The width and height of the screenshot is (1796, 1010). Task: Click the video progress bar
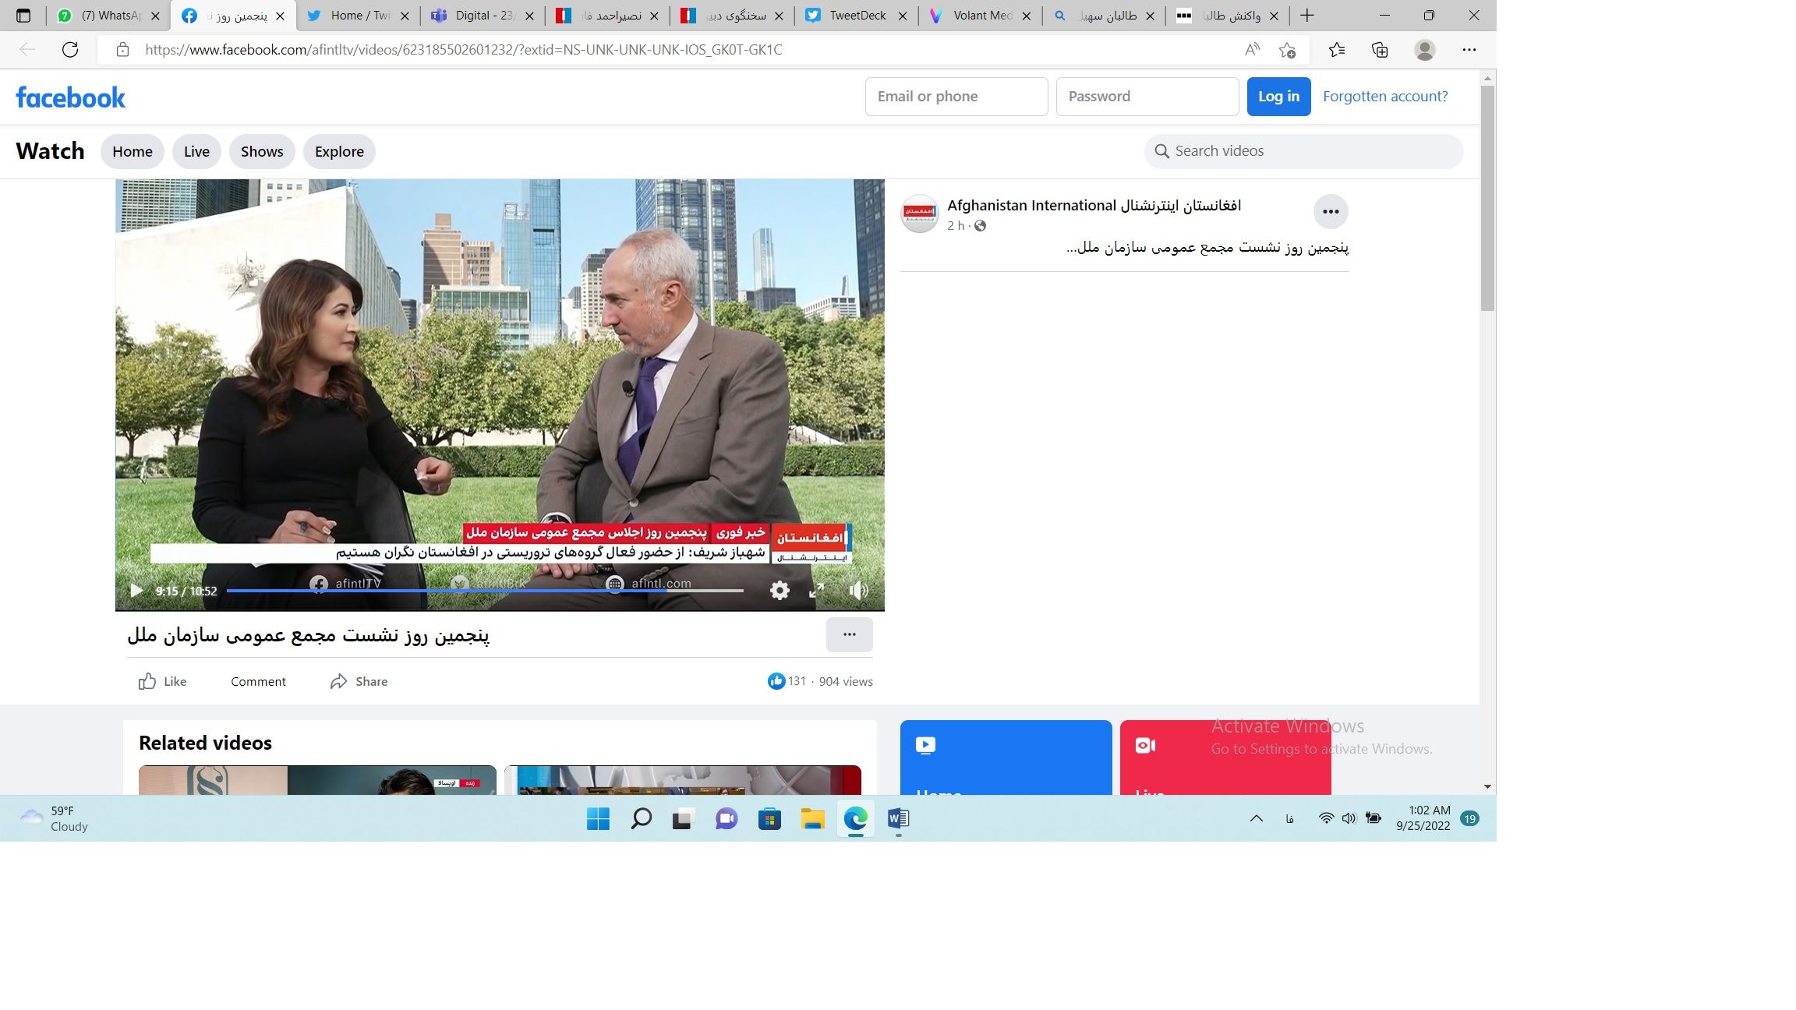click(483, 591)
